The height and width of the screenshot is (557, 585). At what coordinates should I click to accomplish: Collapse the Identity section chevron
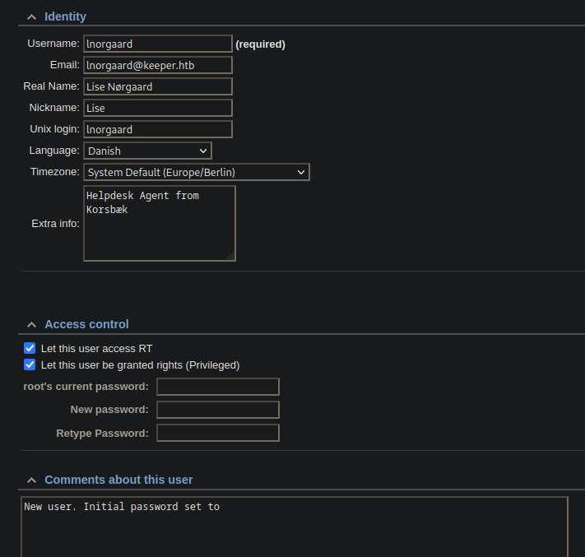pos(31,16)
